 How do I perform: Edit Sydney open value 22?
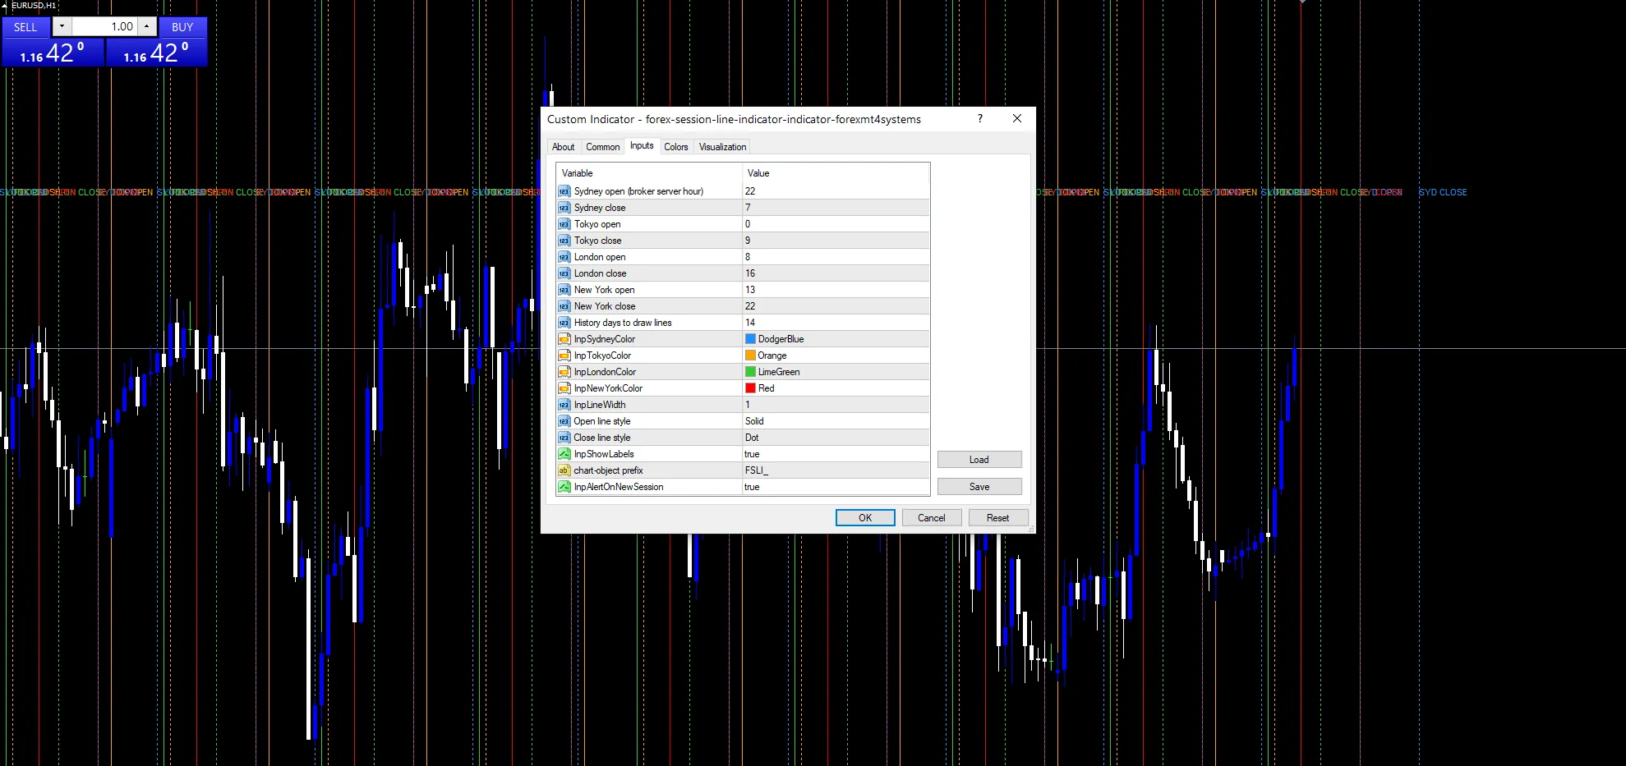[x=836, y=191]
